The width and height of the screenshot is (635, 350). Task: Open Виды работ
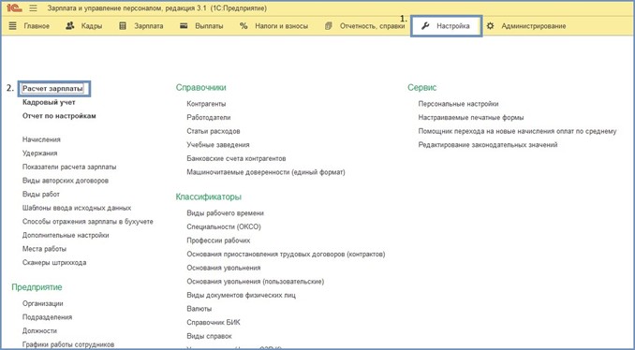click(x=41, y=195)
